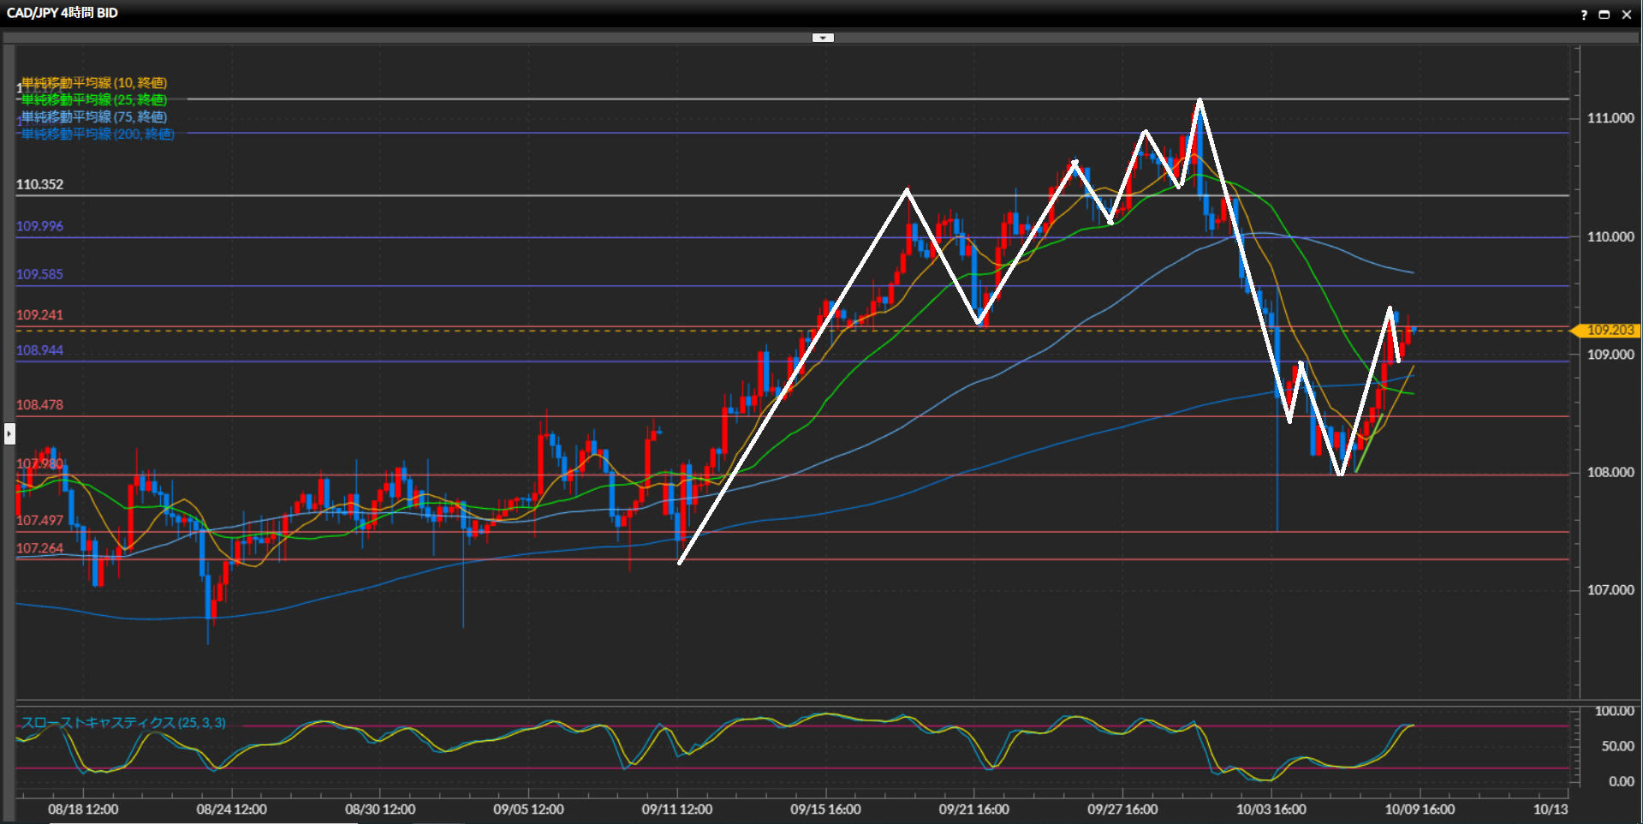Select the スローストキャスティクス (25, 3, 3) label
Image resolution: width=1643 pixels, height=824 pixels.
click(x=123, y=723)
